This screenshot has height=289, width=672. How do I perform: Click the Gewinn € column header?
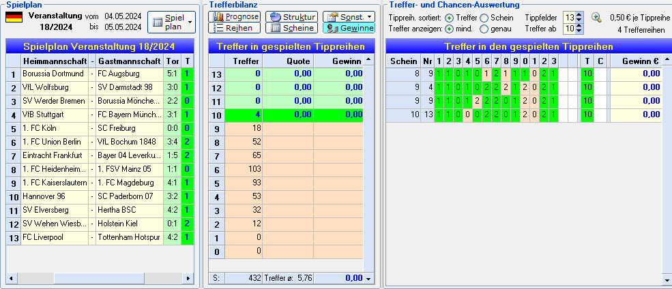[637, 61]
